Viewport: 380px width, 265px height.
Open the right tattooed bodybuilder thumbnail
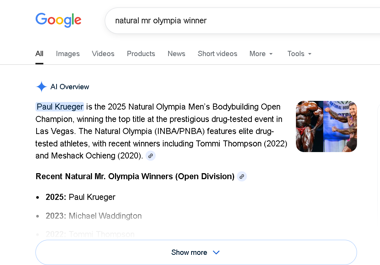340,126
